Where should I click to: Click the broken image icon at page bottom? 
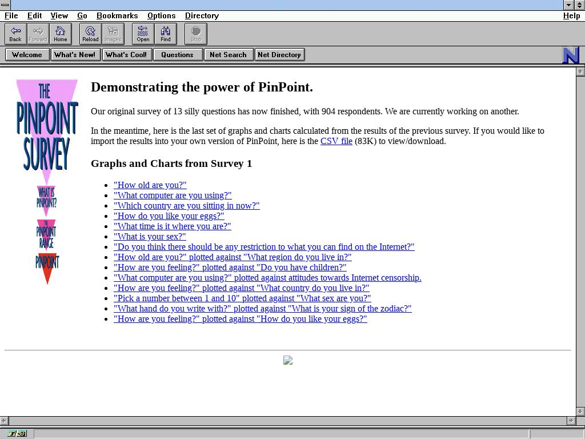288,360
